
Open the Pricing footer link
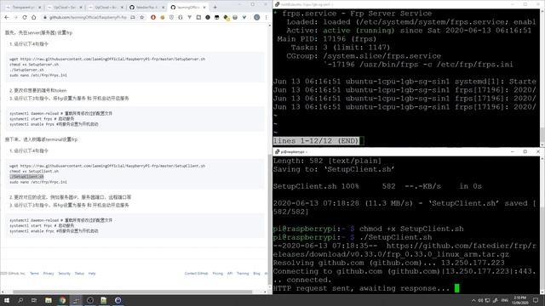pos(218,274)
